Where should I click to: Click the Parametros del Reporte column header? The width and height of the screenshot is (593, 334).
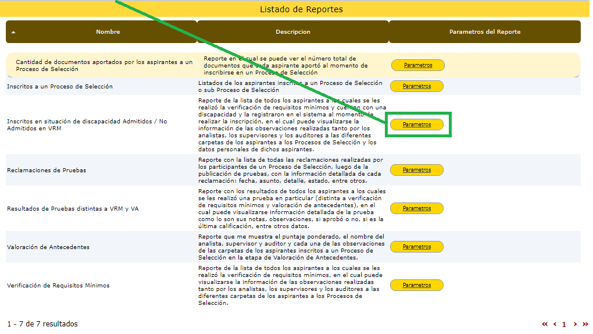pos(484,32)
